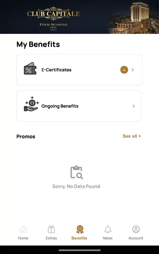Expand E-Certificates using its chevron arrow

click(x=133, y=70)
